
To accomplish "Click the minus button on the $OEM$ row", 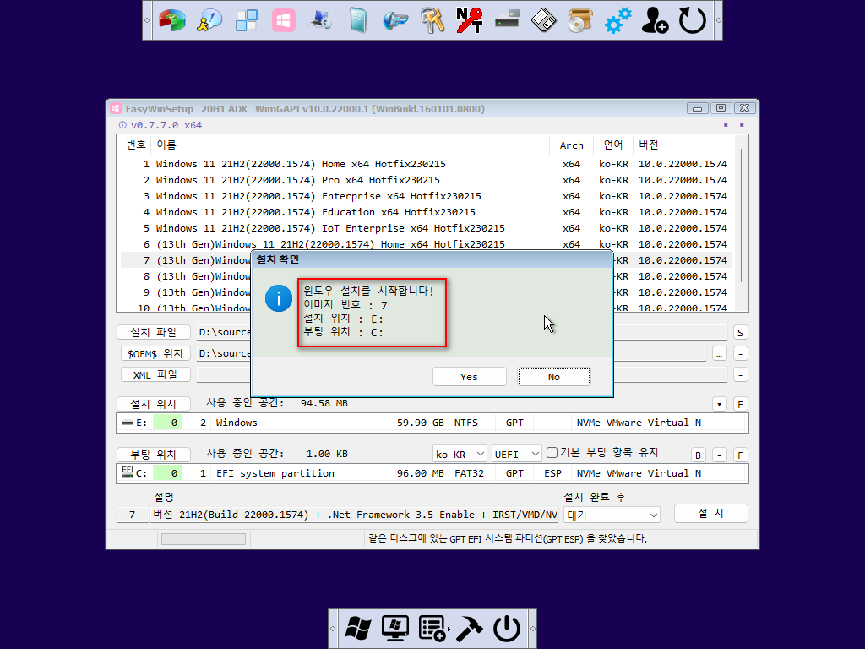I will [x=740, y=354].
